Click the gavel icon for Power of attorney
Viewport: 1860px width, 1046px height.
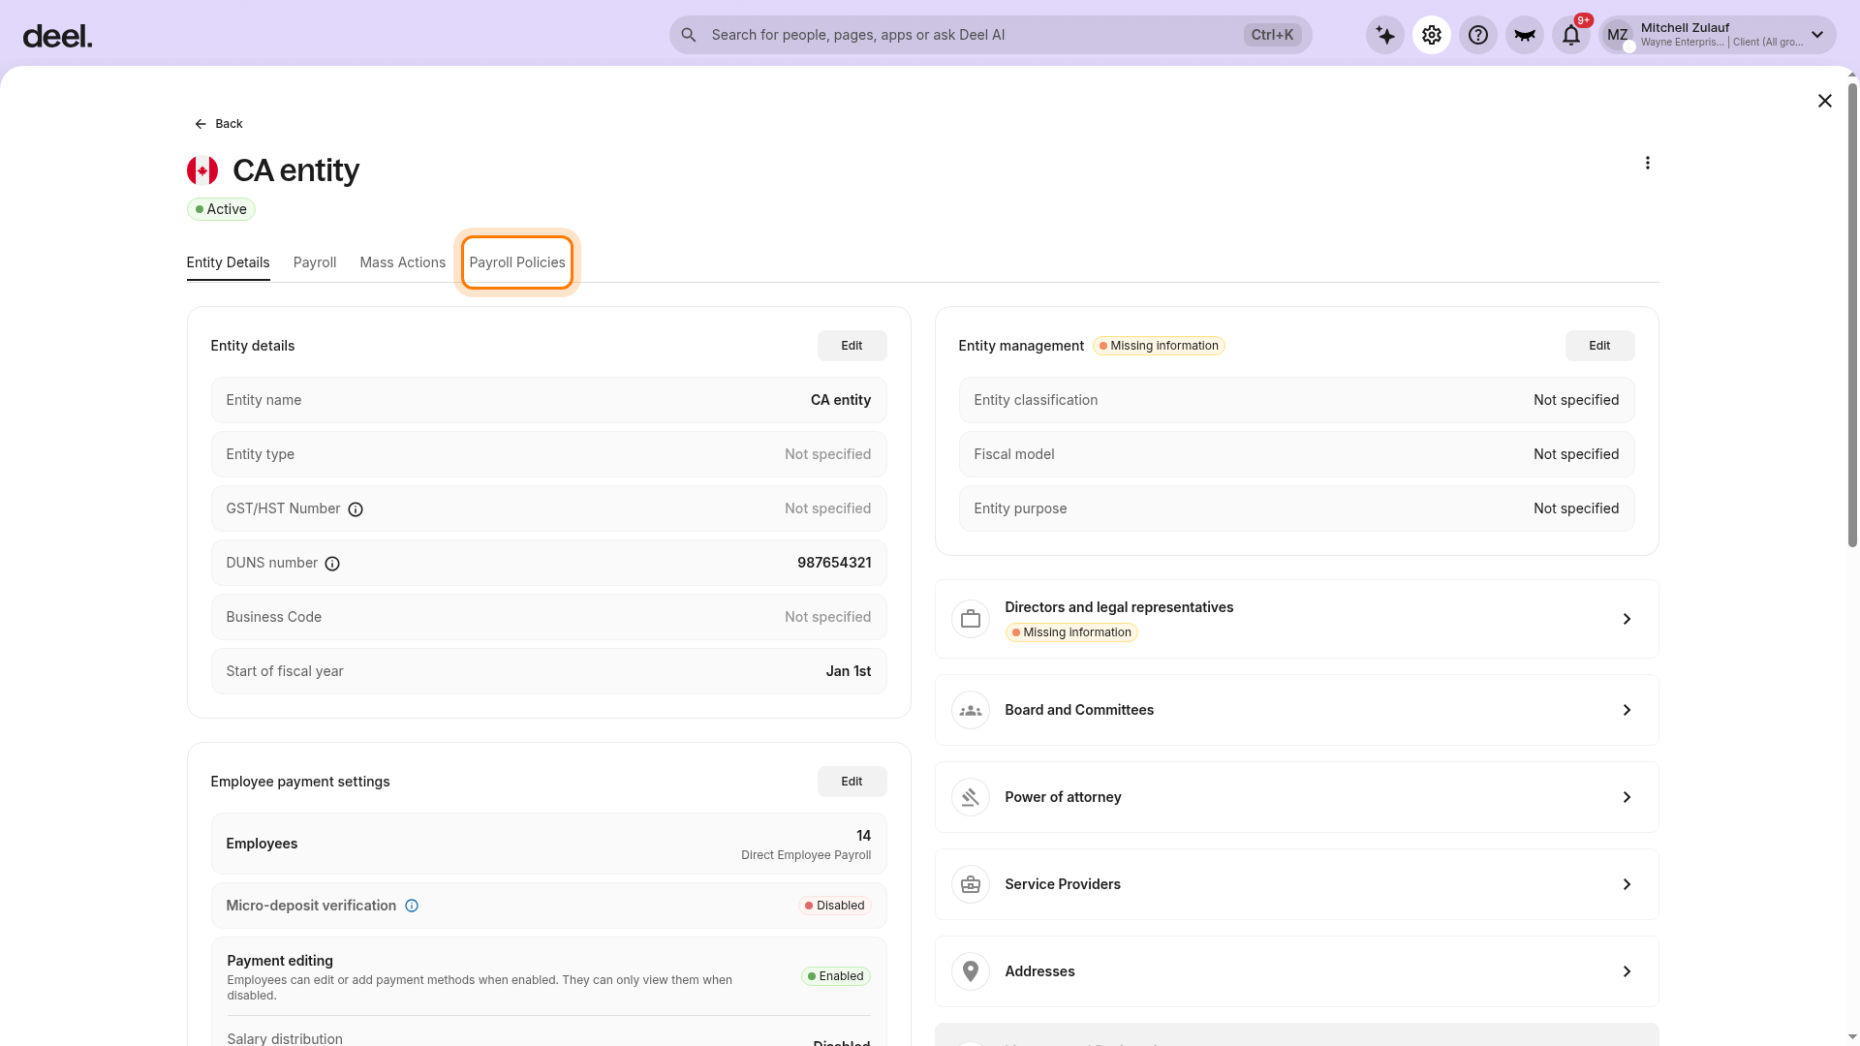(971, 797)
